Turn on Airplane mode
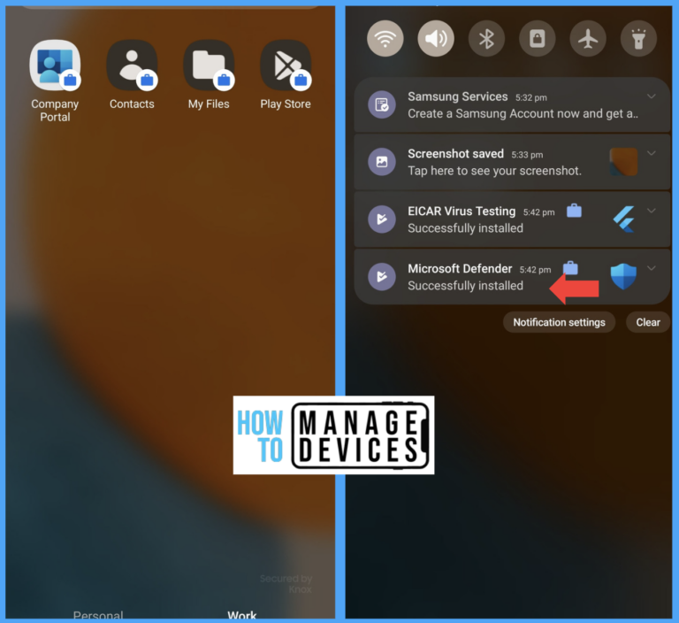Viewport: 679px width, 623px height. click(x=588, y=39)
